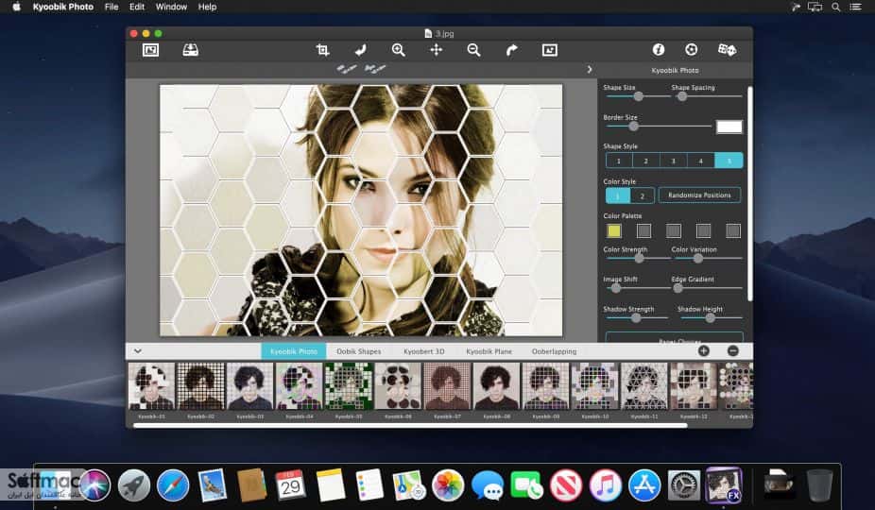Open image file icon in toolbar
Image resolution: width=875 pixels, height=510 pixels.
tap(150, 50)
